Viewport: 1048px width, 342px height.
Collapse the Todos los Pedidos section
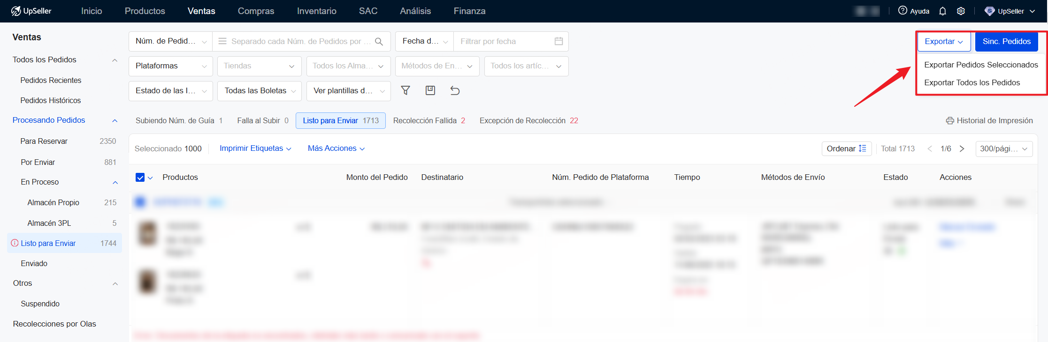pyautogui.click(x=115, y=60)
